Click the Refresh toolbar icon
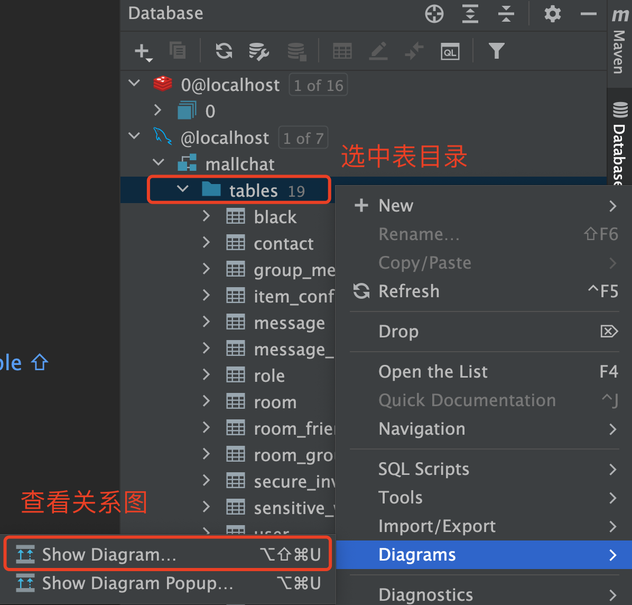Screen dimensions: 632x605 (224, 51)
